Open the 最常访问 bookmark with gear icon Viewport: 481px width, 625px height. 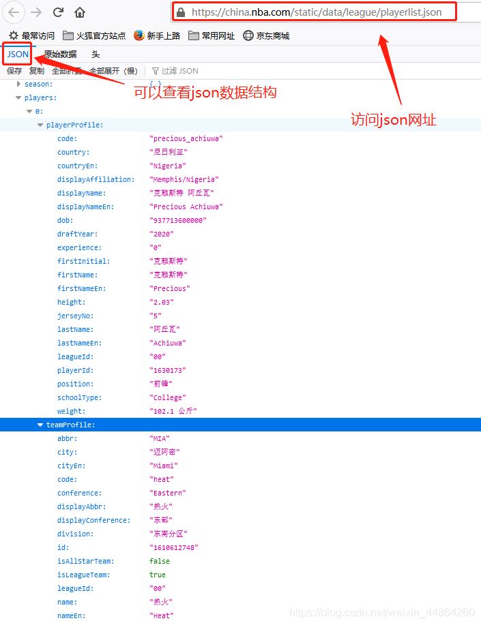31,36
